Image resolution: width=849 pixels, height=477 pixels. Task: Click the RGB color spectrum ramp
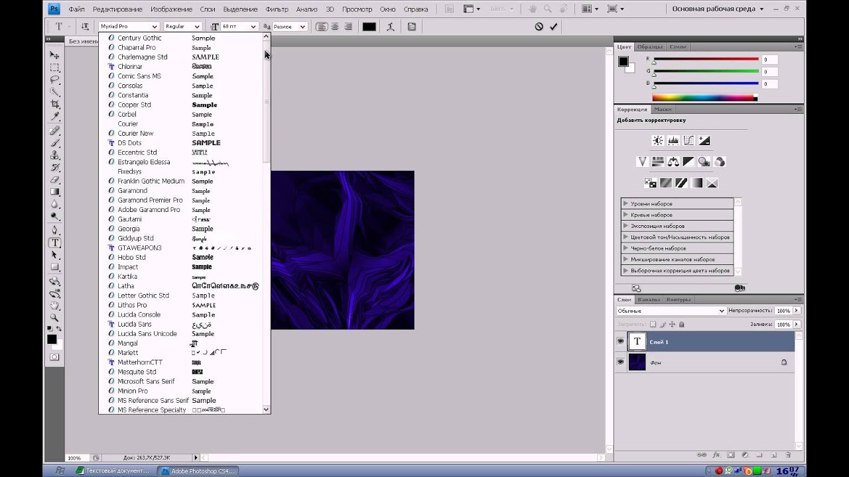pyautogui.click(x=704, y=98)
